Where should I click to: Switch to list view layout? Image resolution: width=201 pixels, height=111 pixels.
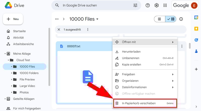(x=160, y=19)
